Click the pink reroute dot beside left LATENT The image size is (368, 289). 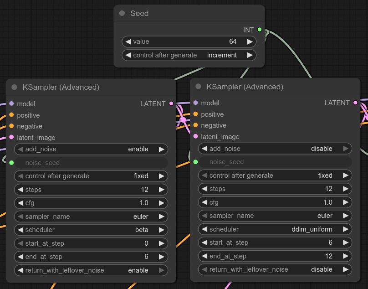183,120
